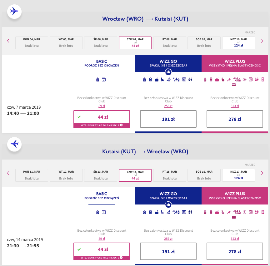Click outbound WIZZ PLUS checked suitcase icon
270x266 pixels.
[x=217, y=80]
